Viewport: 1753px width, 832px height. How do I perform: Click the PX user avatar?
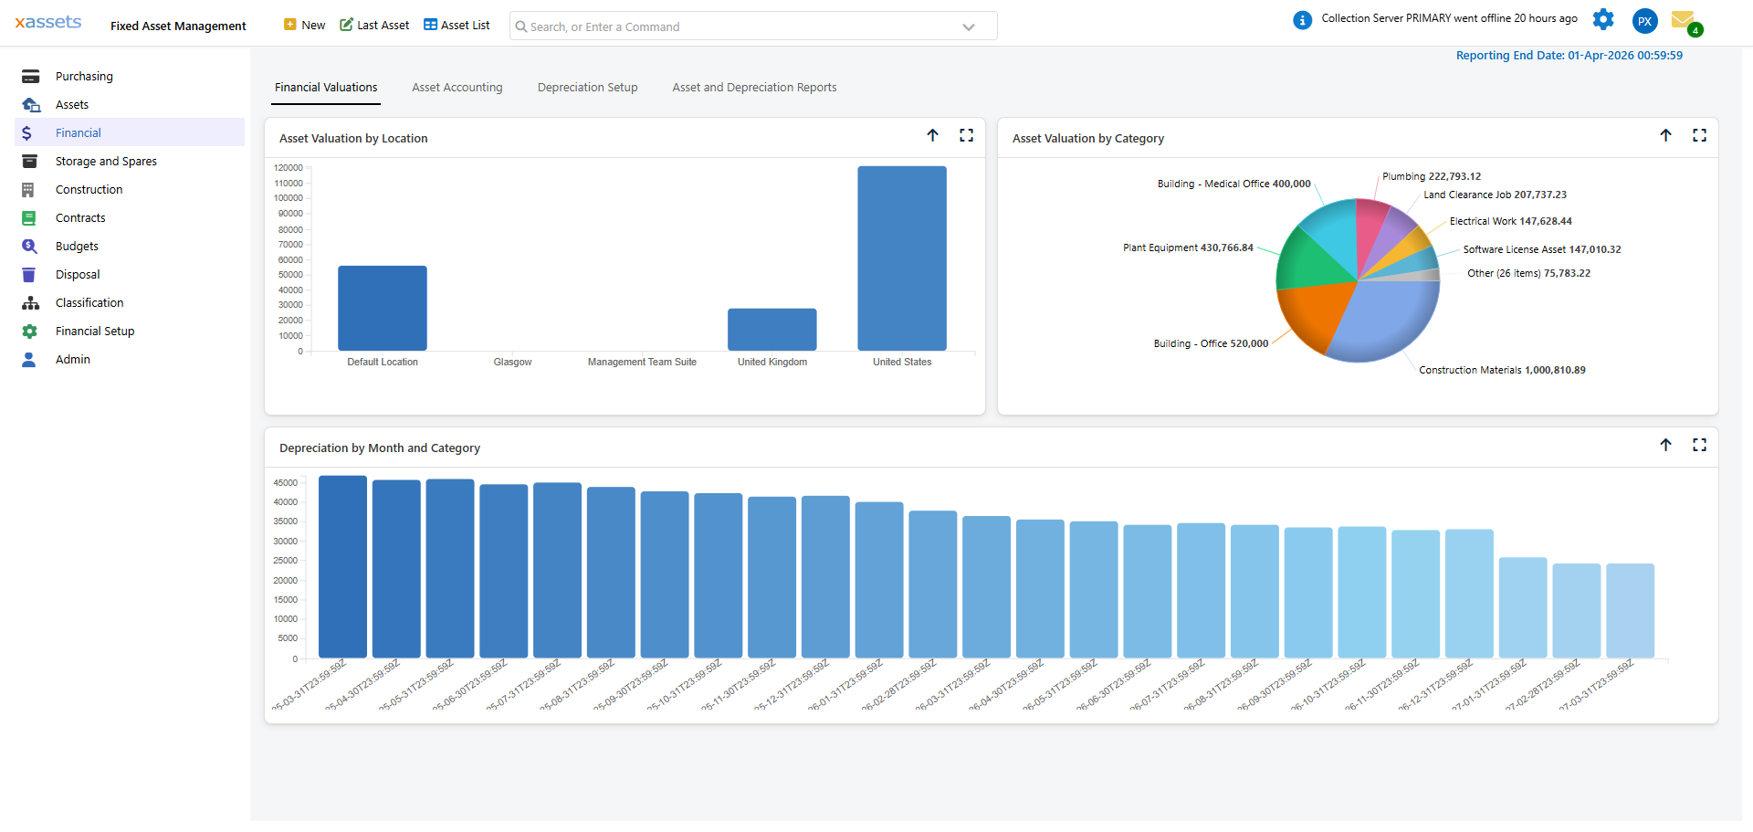[x=1644, y=21]
